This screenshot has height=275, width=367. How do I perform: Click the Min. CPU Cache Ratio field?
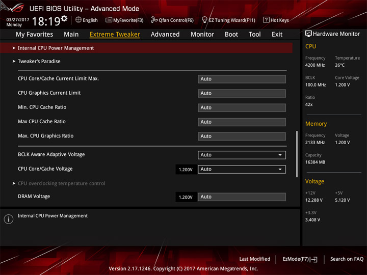tap(242, 107)
